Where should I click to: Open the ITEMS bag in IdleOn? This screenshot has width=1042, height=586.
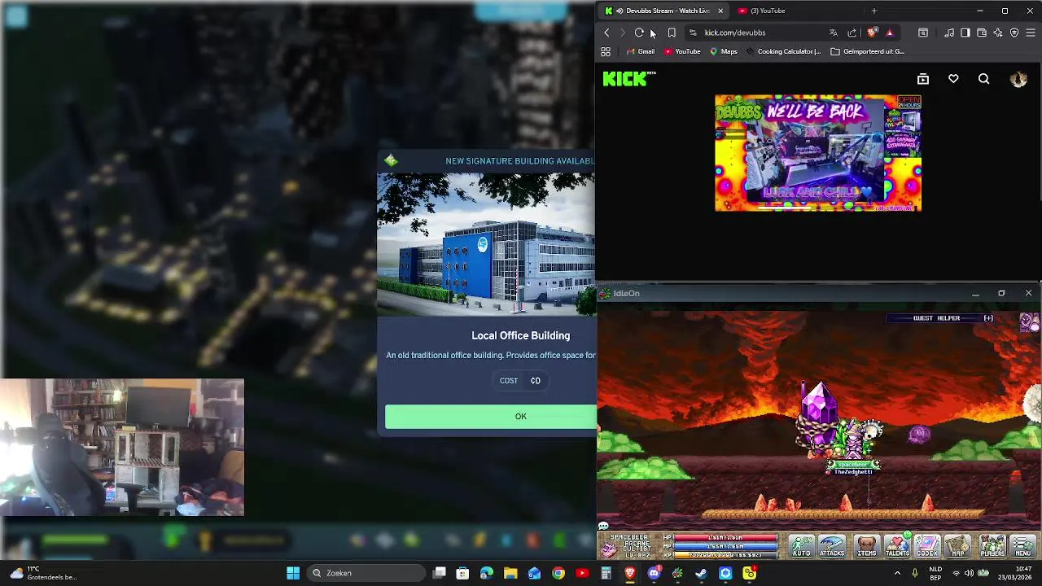coord(866,546)
